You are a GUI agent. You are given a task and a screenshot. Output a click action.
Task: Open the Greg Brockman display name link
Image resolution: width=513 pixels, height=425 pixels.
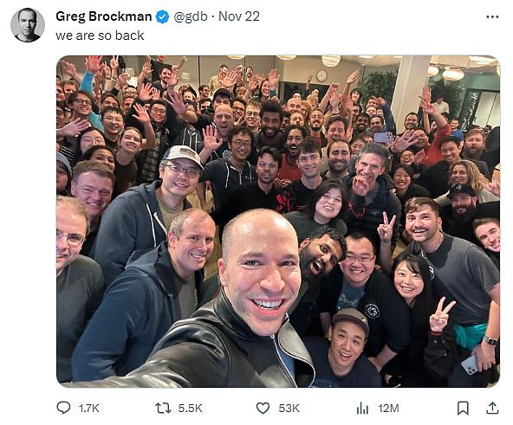pos(104,16)
